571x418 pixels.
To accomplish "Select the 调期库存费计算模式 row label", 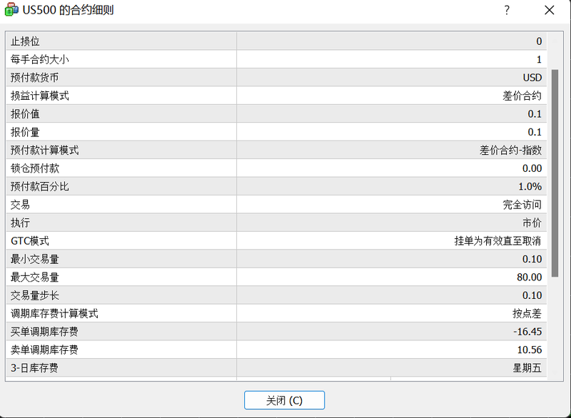I will click(x=54, y=314).
